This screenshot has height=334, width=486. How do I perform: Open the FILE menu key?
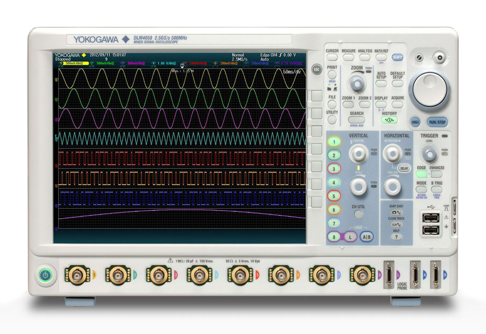pos(332,104)
